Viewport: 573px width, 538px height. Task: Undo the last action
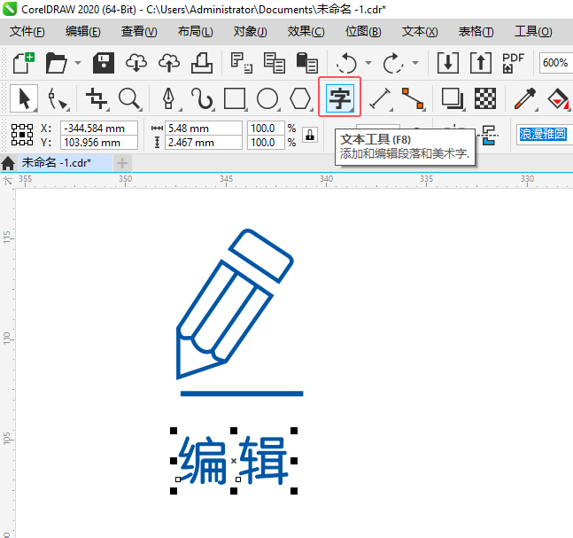(346, 63)
